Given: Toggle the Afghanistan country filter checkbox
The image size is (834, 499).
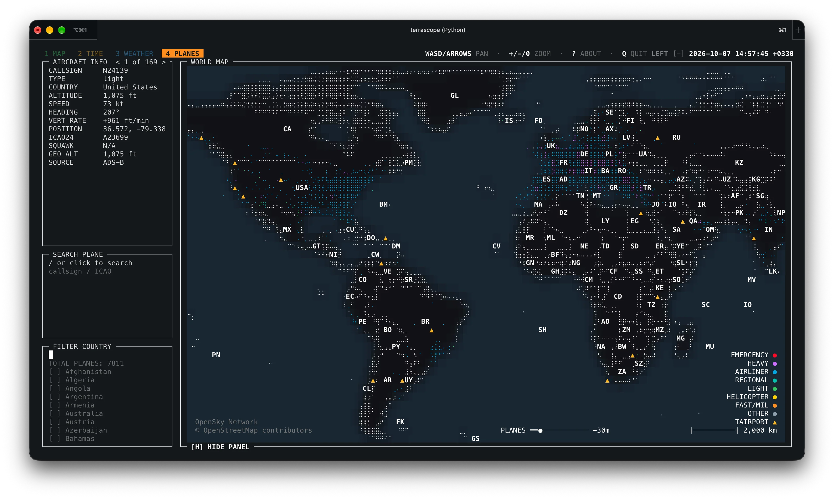Looking at the screenshot, I should click(x=55, y=372).
